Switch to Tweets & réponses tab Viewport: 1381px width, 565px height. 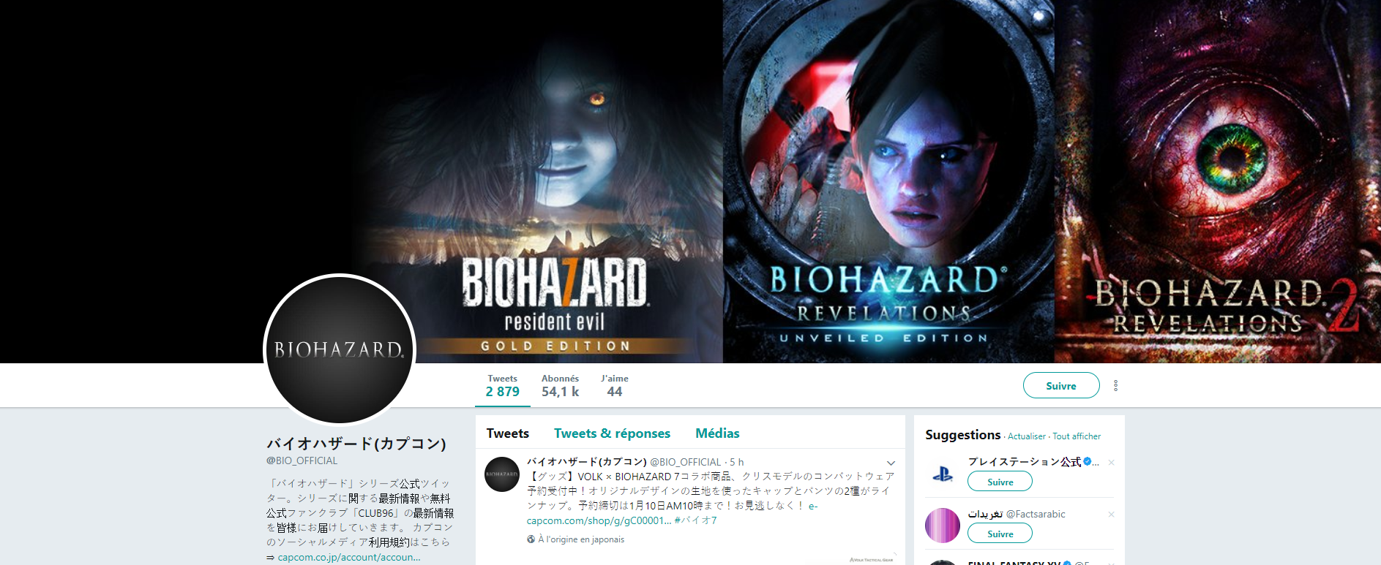point(612,433)
